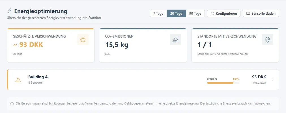Click the subtitle about geschätzten Energieverschwendung
The width and height of the screenshot is (286, 113).
(54, 18)
